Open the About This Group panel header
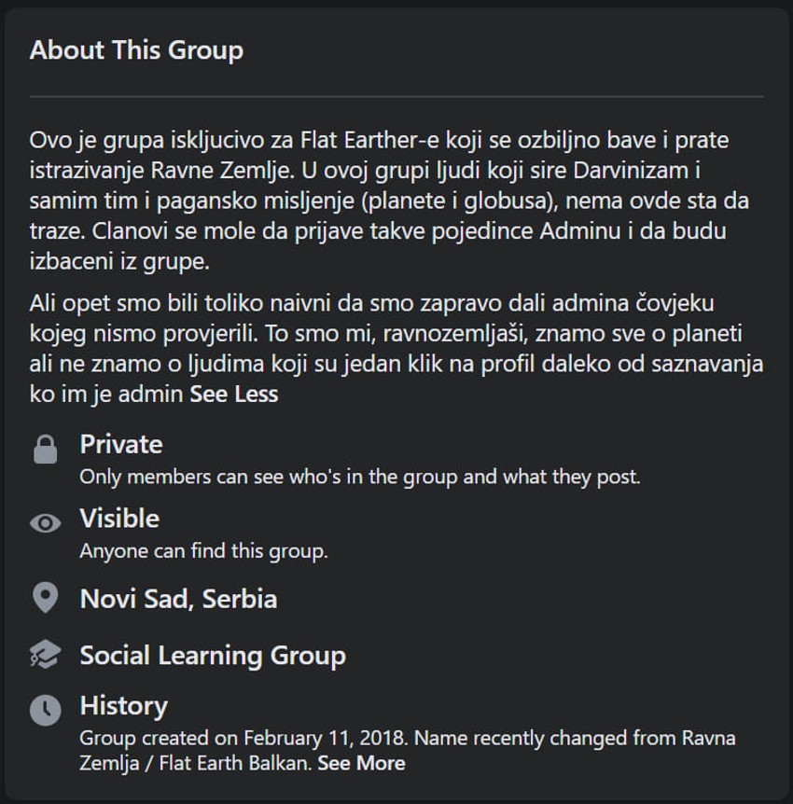Screen dimensions: 793x804 point(136,50)
